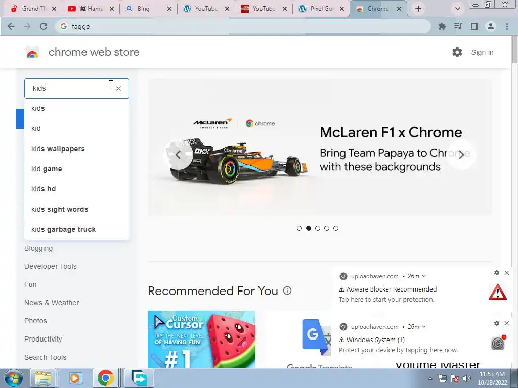Viewport: 518px width, 388px height.
Task: Select the fourth carousel dot
Action: click(x=327, y=228)
